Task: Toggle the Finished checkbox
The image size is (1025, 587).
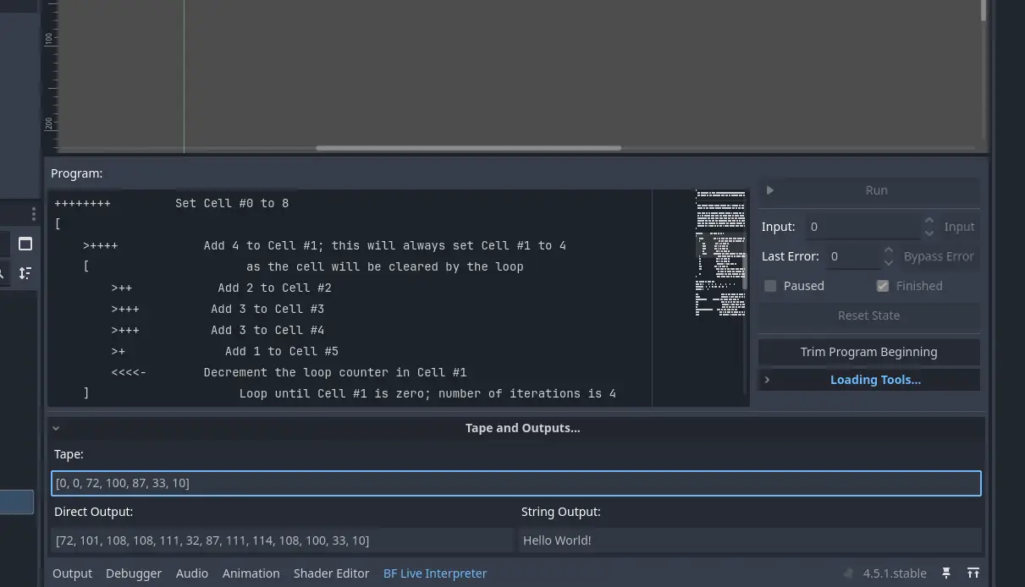Action: (x=883, y=286)
